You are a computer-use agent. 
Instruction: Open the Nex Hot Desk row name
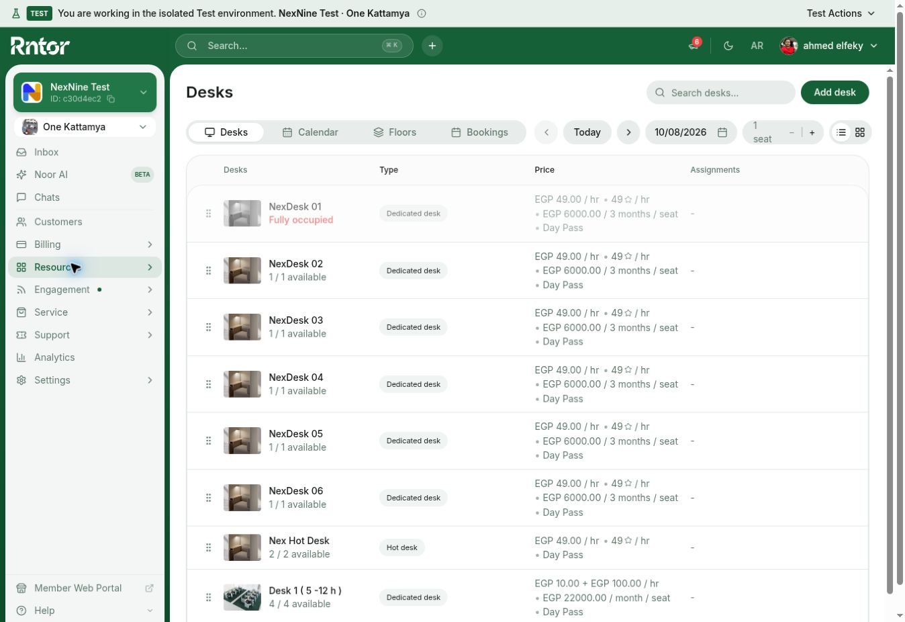point(299,540)
